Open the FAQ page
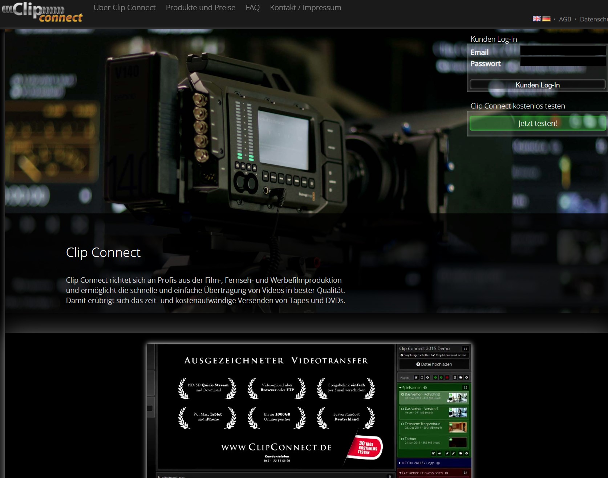 pos(253,8)
